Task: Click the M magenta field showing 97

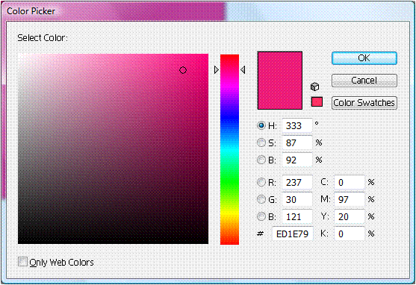Action: coord(349,199)
